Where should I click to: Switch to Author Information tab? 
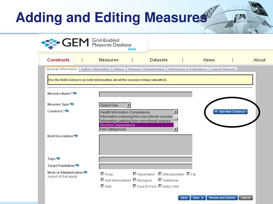coord(95,69)
